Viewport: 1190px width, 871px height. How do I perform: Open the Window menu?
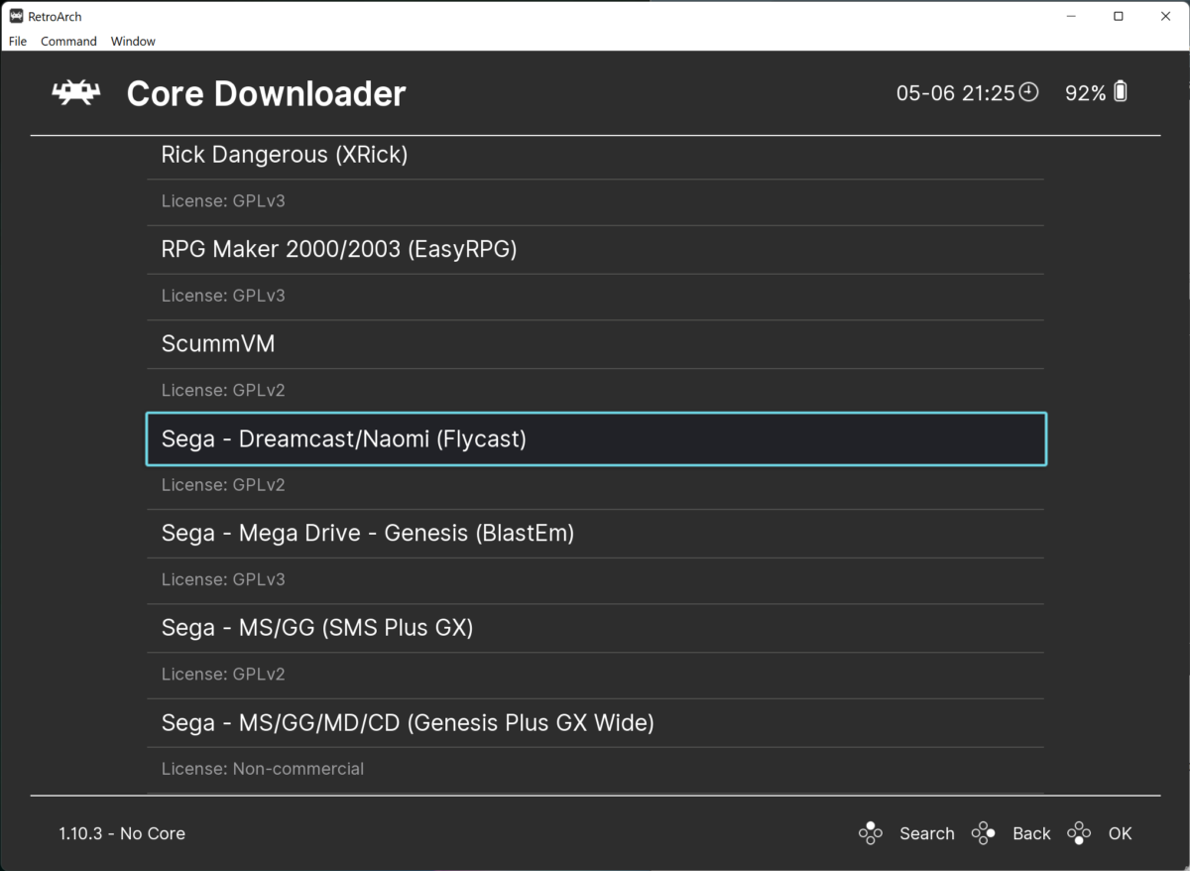pyautogui.click(x=133, y=41)
